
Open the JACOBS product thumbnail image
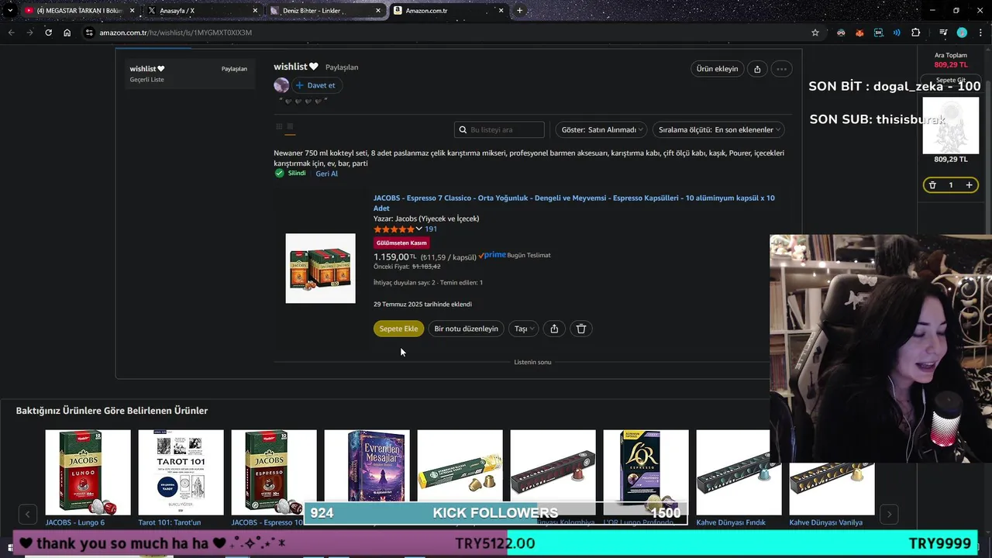pos(320,268)
